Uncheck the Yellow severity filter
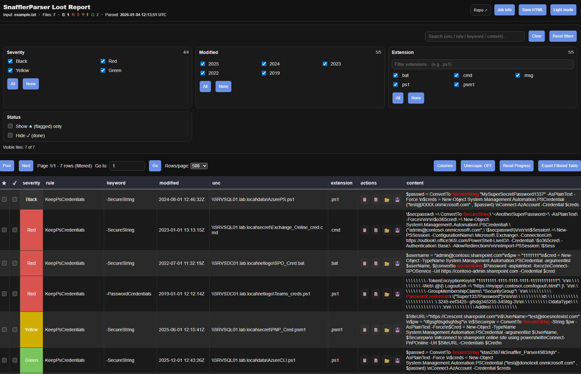 tap(10, 70)
